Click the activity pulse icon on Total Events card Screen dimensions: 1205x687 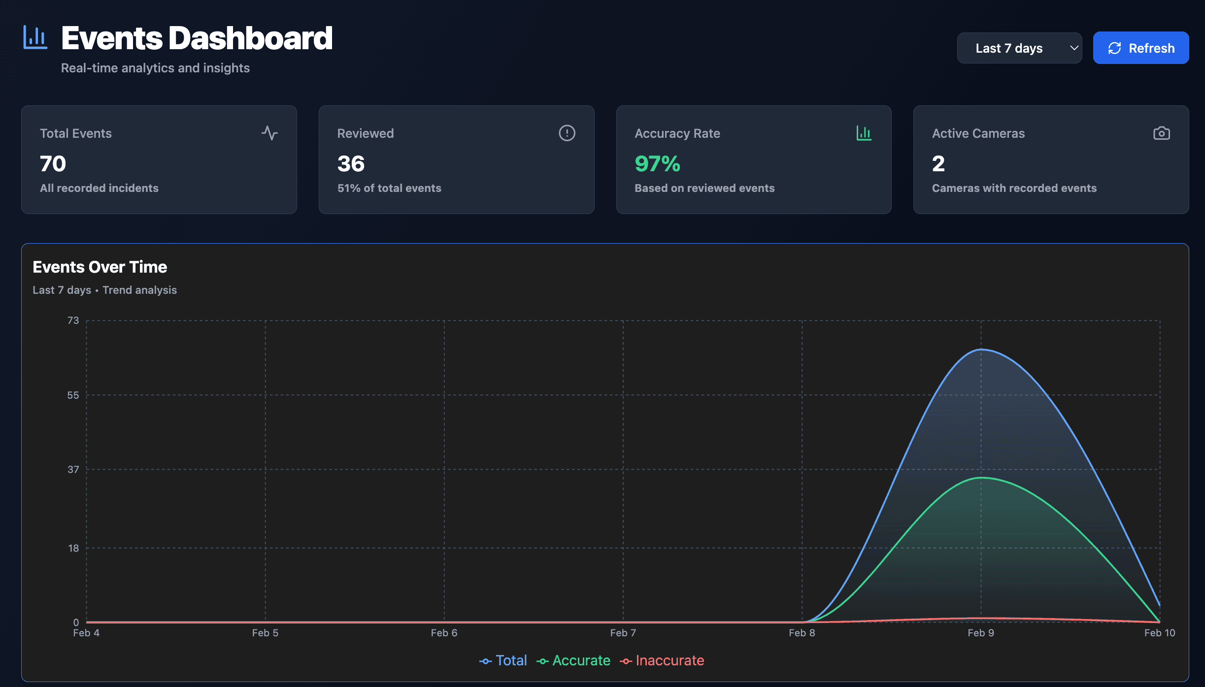pos(270,133)
